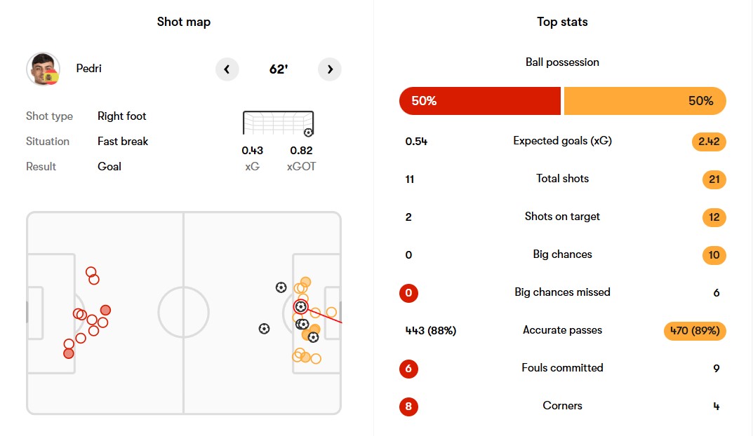Select the goal ball icon nearest the halfway line
753x436 pixels.
point(264,328)
